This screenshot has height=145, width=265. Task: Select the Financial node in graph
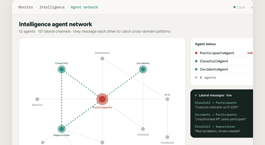167,137
